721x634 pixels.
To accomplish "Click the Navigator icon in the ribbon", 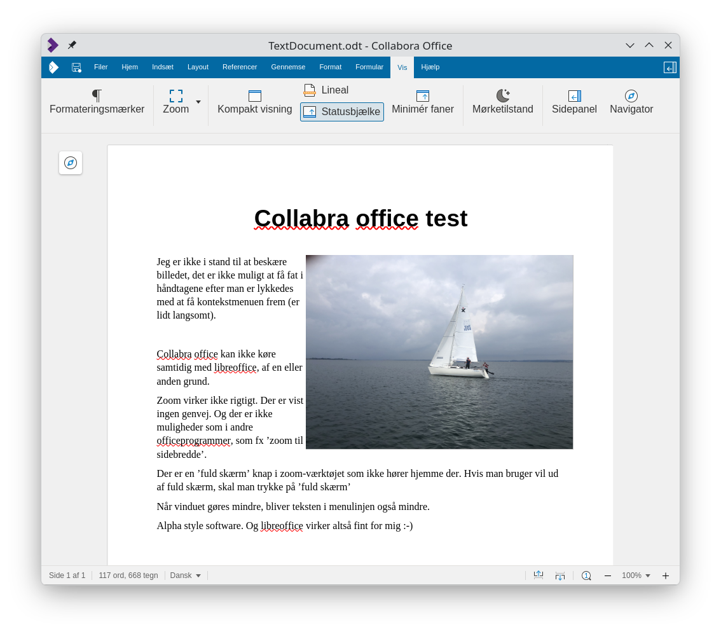I will coord(631,96).
